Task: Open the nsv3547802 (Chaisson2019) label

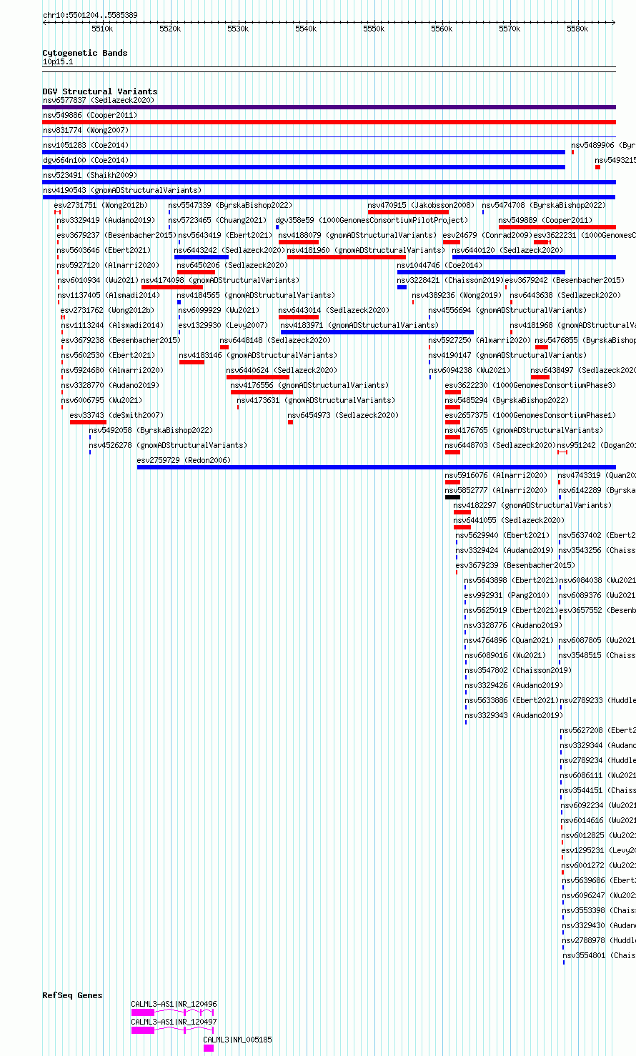Action: (518, 670)
